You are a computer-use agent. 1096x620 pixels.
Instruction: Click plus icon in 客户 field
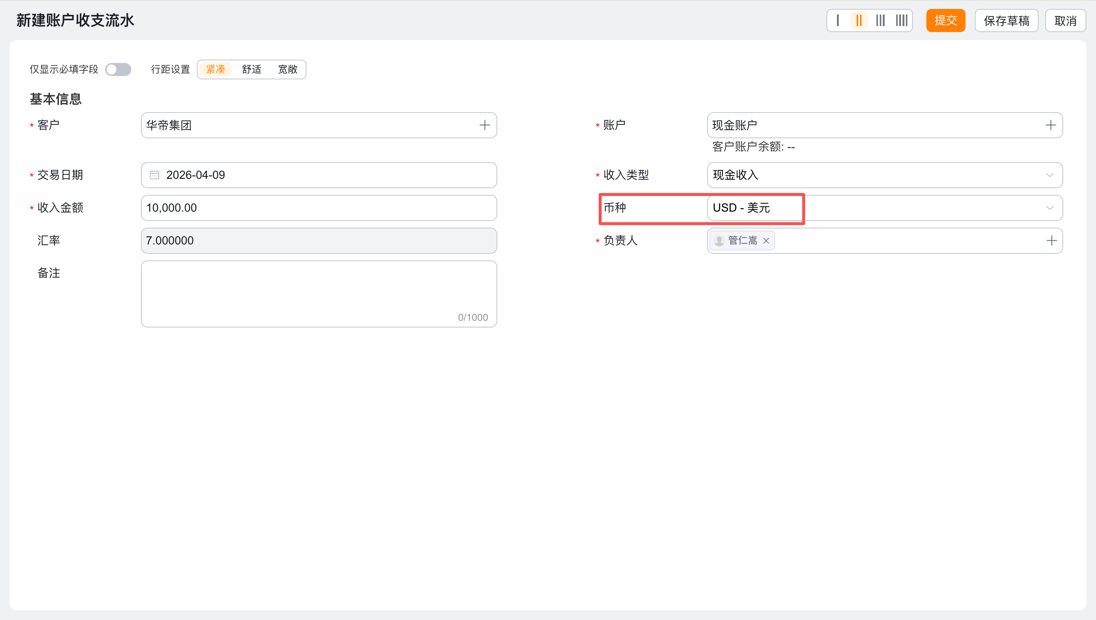point(484,125)
